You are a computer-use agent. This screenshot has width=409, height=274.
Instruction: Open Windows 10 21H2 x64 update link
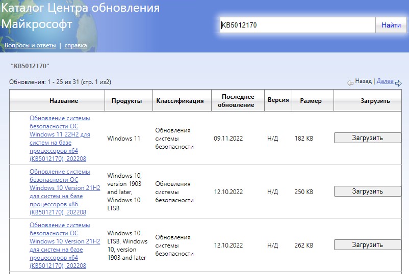[65, 245]
